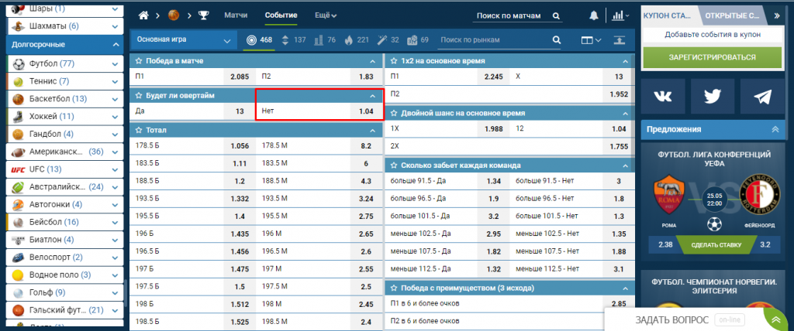Screen dimensions: 794x331
Task: Collapse the 'Будет ли овертайм' section
Action: pyautogui.click(x=374, y=95)
